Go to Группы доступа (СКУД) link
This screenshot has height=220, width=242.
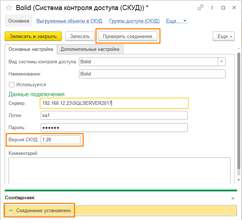[x=134, y=21]
